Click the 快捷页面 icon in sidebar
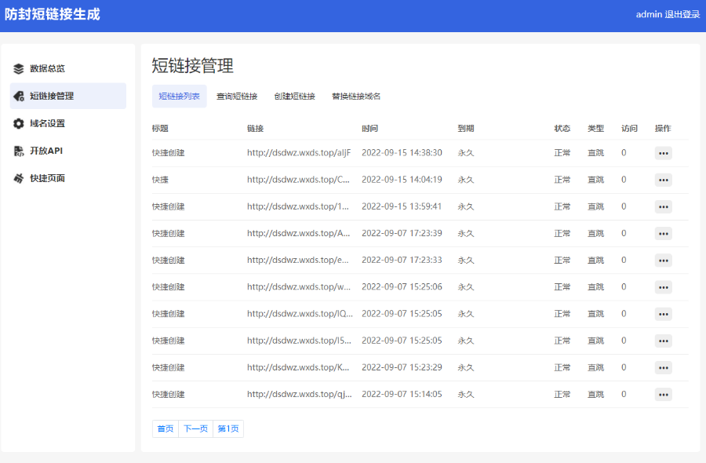The height and width of the screenshot is (463, 706). pyautogui.click(x=19, y=178)
